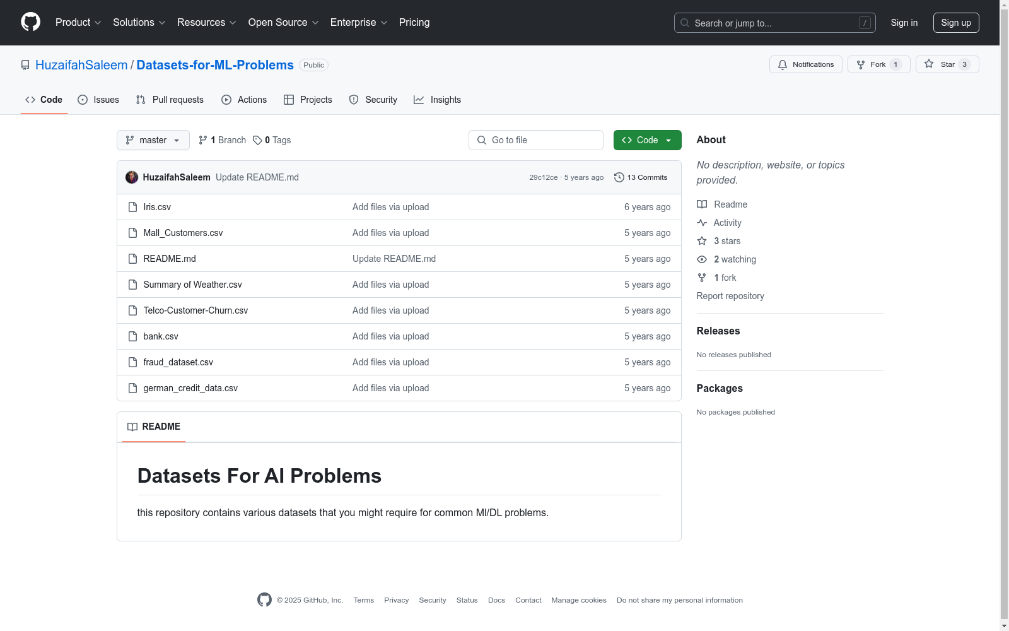Open the Datasets-for-ML-Problems repository link
1009x631 pixels.
215,65
